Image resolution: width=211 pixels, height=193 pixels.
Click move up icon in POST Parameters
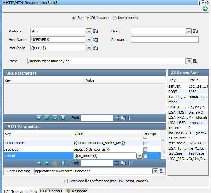pos(47,163)
